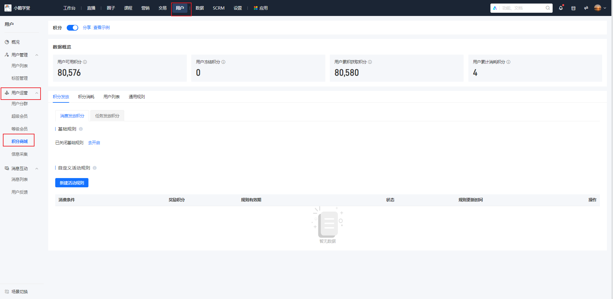Open the user avatar dropdown menu

pos(600,8)
